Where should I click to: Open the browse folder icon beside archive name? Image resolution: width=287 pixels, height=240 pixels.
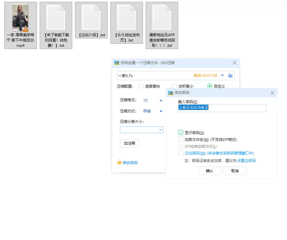pos(230,76)
